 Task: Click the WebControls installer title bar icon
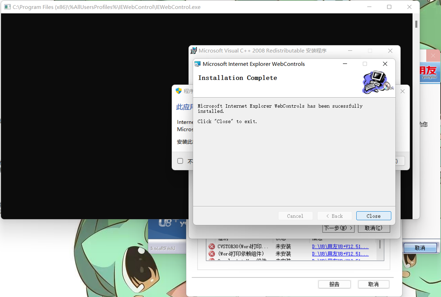pyautogui.click(x=198, y=64)
